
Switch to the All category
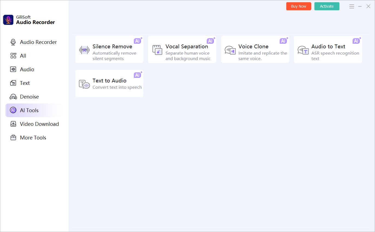(x=23, y=56)
